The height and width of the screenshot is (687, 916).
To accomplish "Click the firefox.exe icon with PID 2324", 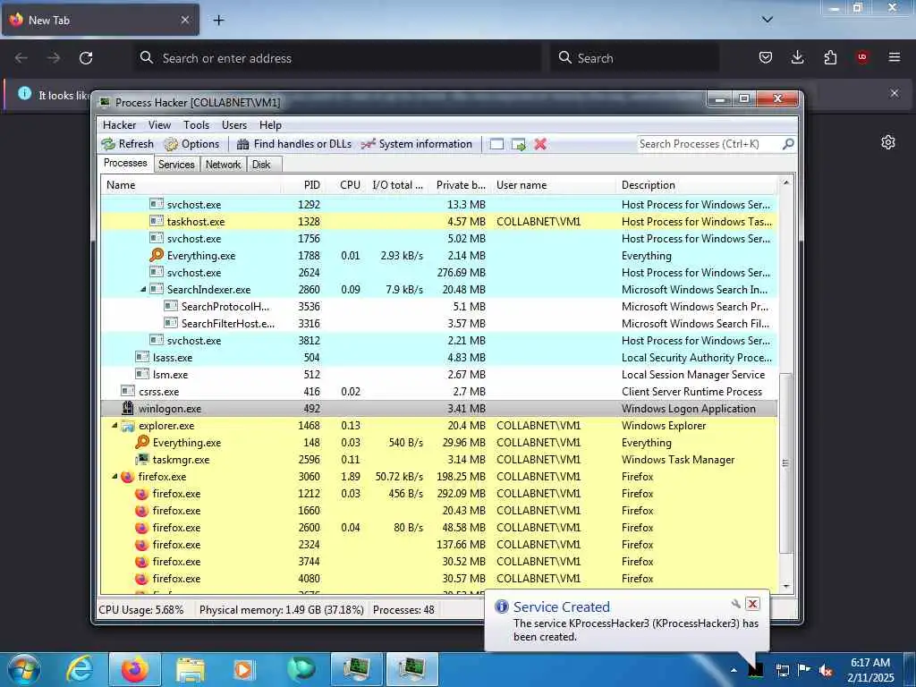I will [x=141, y=545].
